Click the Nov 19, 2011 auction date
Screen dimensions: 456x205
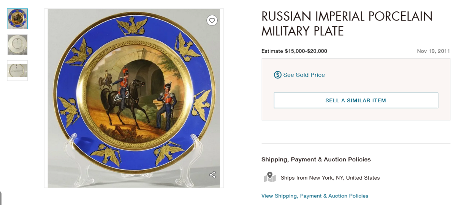[433, 51]
